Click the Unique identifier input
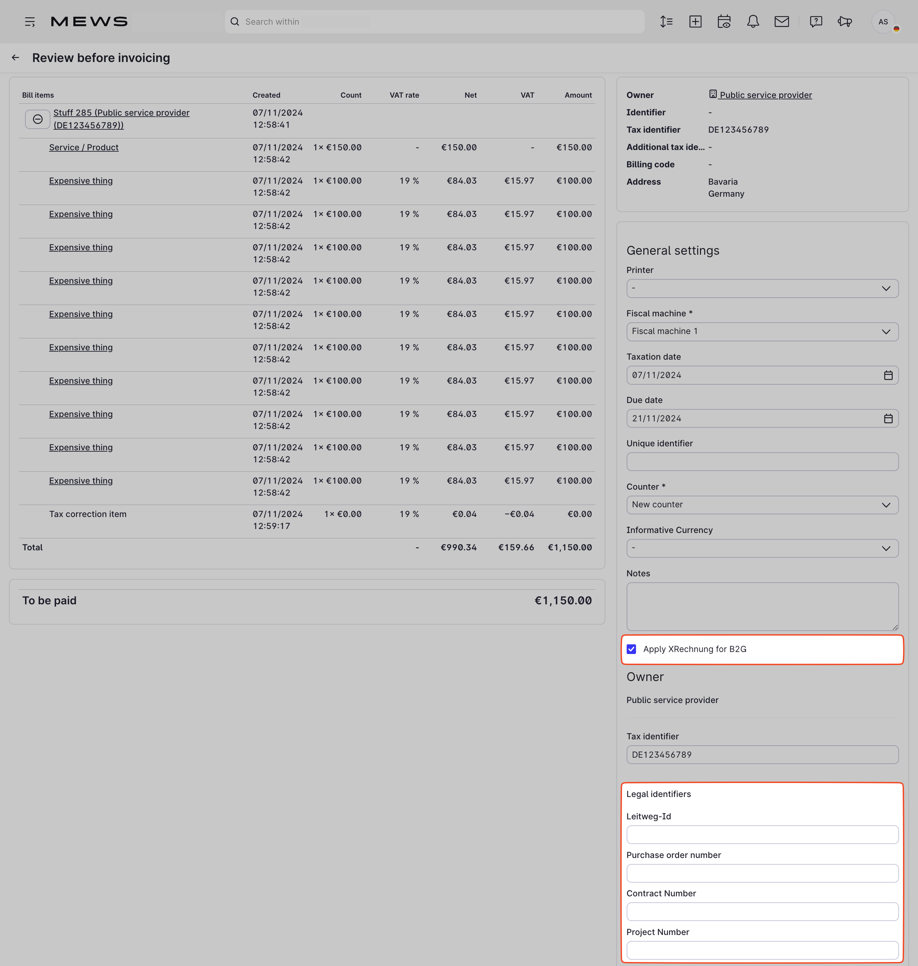Screen dimensions: 918x966 (x=762, y=461)
